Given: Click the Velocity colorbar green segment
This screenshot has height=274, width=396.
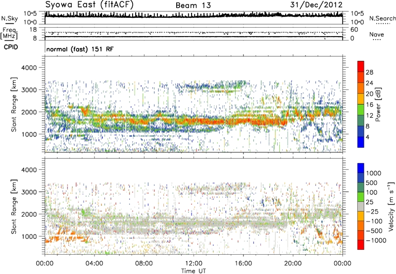Looking at the screenshot, I should [361, 197].
